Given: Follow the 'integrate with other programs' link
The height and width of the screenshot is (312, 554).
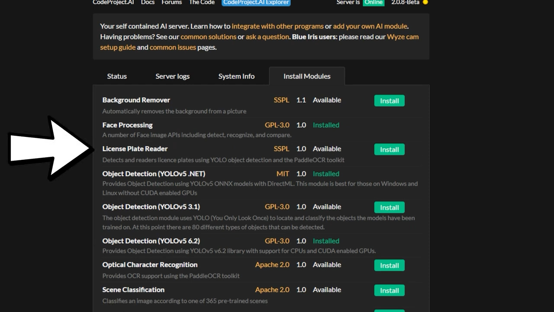Looking at the screenshot, I should click(277, 26).
